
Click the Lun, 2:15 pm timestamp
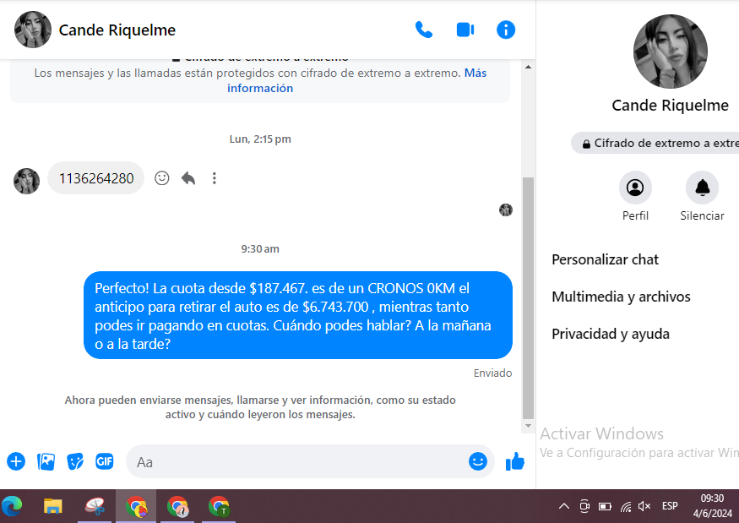[260, 139]
